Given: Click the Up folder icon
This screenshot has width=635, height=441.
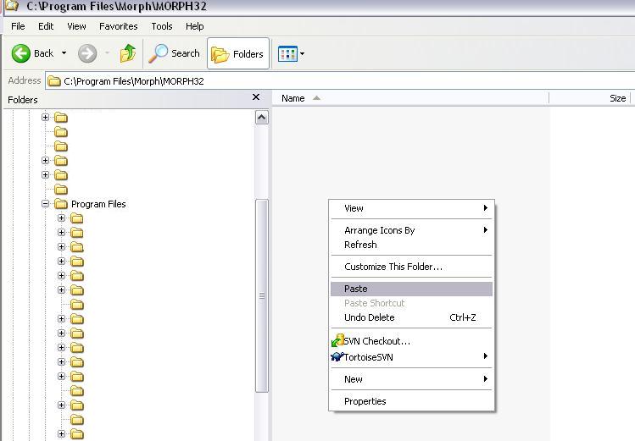Looking at the screenshot, I should tap(128, 53).
